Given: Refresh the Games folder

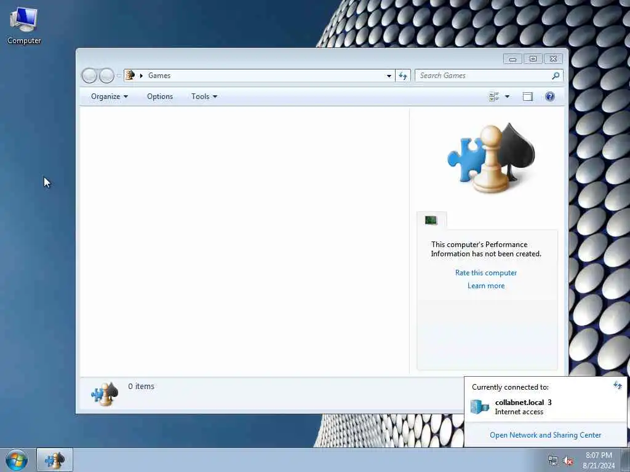Looking at the screenshot, I should pos(403,76).
